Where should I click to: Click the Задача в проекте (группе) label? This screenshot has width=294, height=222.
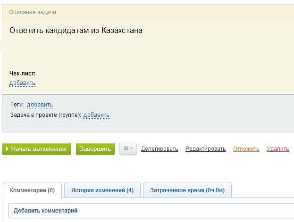46,115
